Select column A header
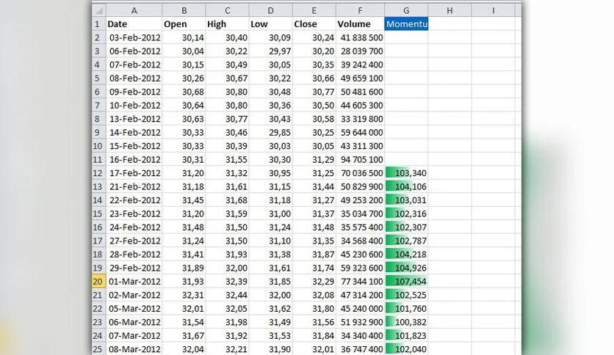Screen dimensions: 614x355 (x=134, y=10)
